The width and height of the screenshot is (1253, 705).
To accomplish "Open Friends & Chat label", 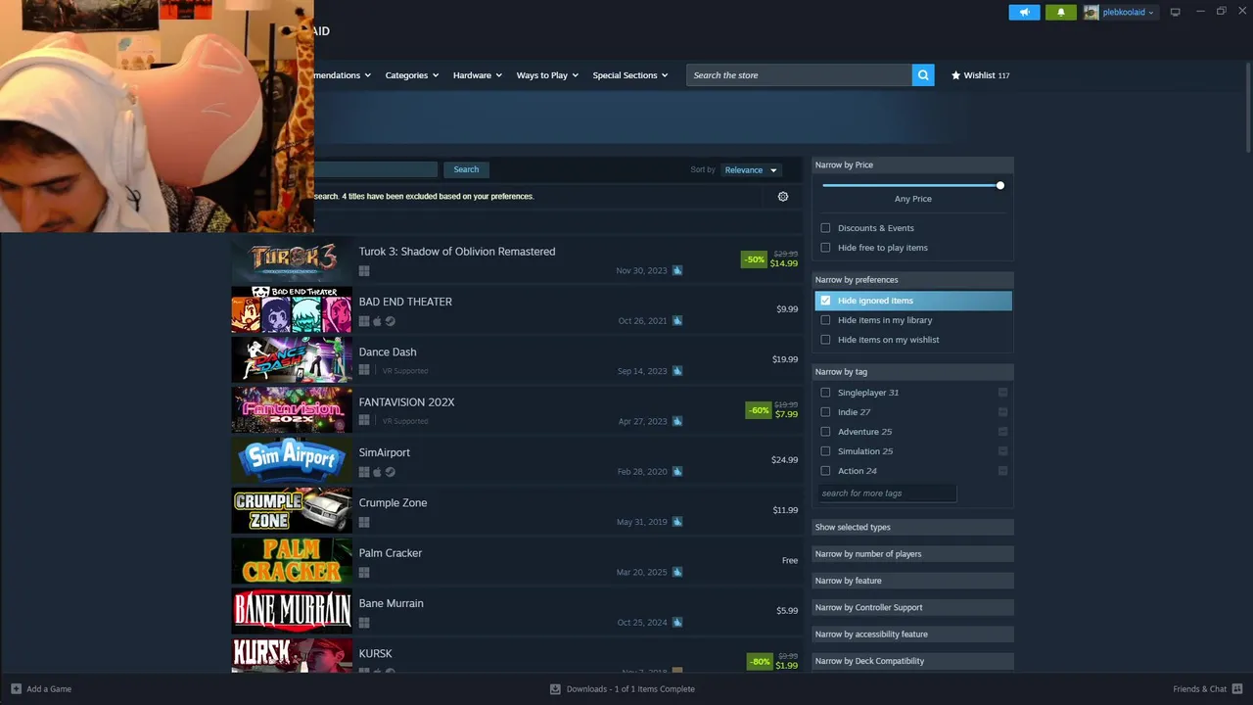I will [1199, 689].
